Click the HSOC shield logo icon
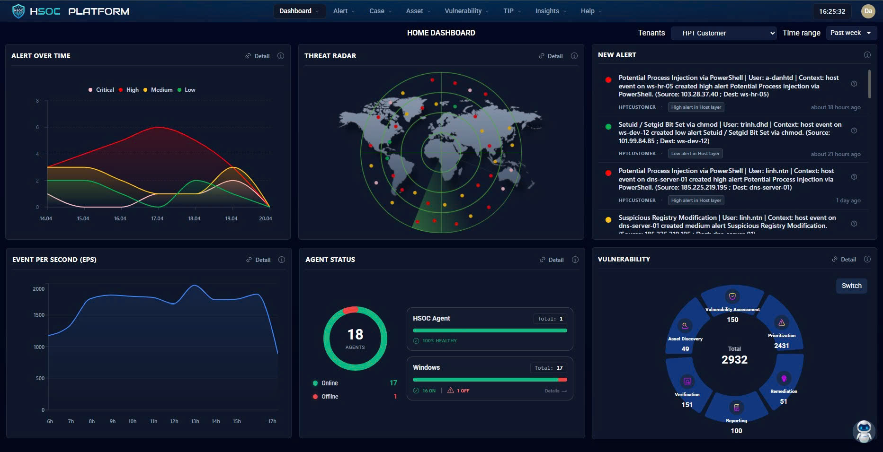This screenshot has height=452, width=883. tap(18, 11)
